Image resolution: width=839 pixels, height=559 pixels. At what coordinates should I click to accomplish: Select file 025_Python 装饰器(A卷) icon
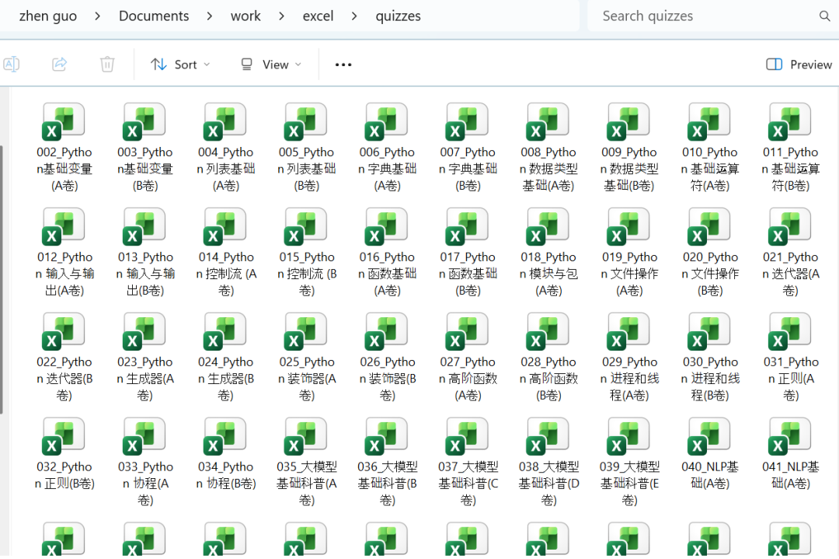306,333
